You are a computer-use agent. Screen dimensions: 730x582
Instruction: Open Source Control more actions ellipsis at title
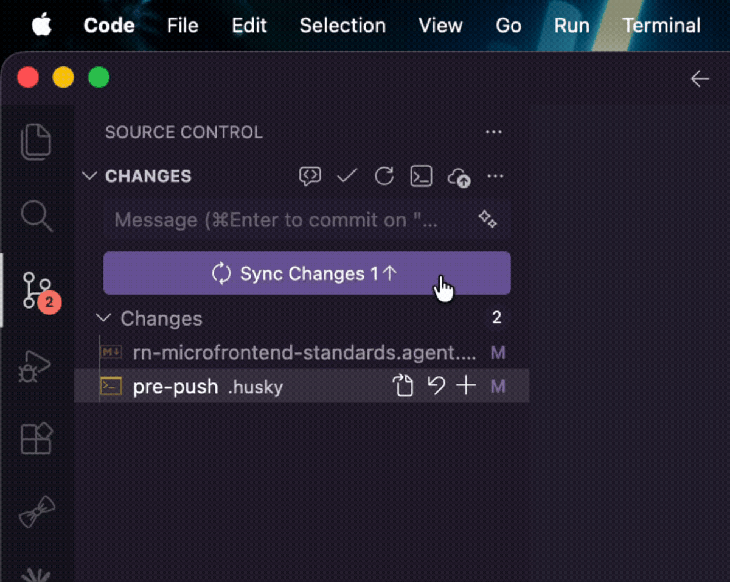(x=494, y=132)
